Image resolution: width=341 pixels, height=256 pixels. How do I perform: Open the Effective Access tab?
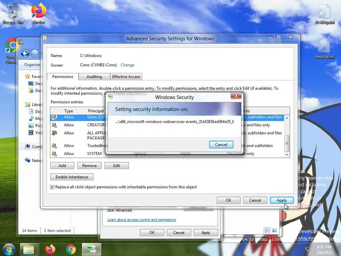pyautogui.click(x=126, y=77)
